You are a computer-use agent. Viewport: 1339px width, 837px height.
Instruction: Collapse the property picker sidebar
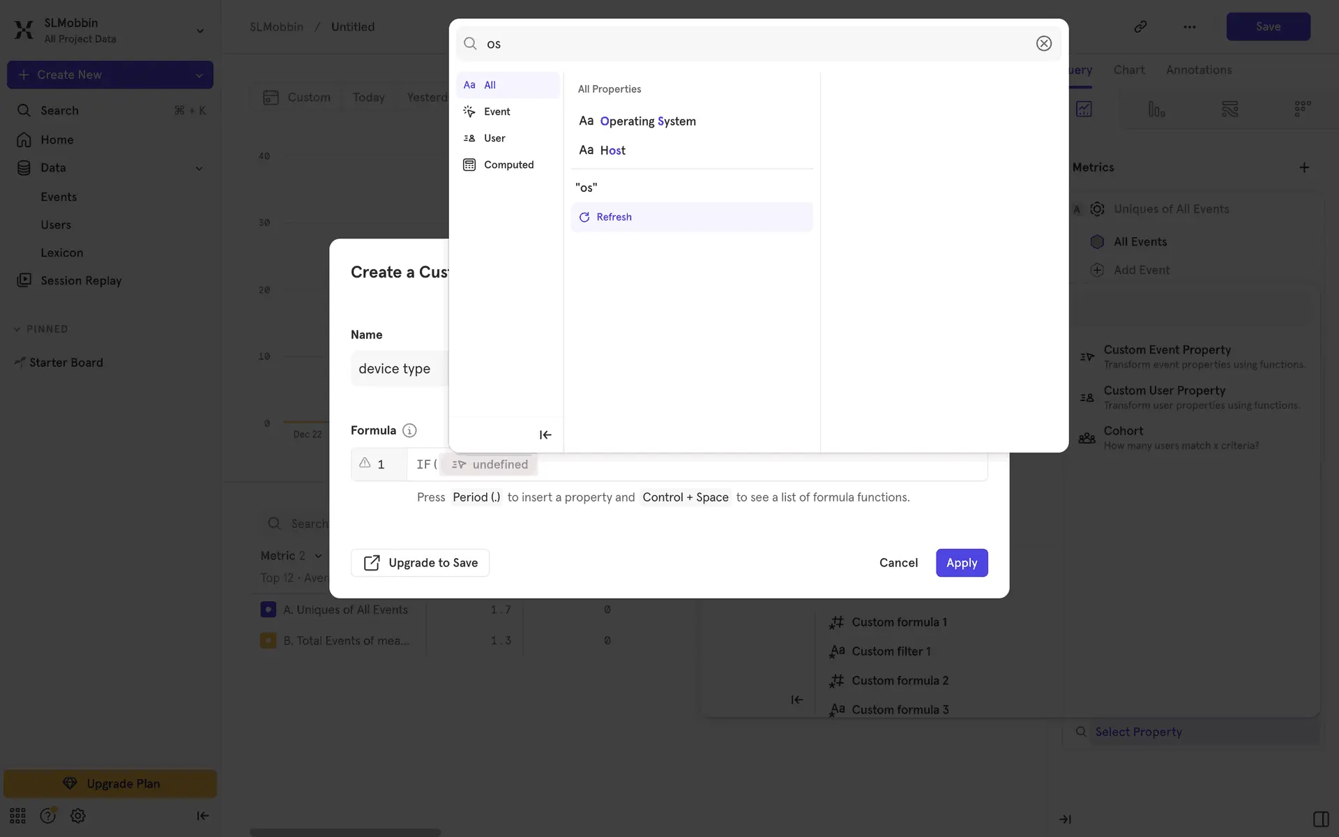coord(545,435)
